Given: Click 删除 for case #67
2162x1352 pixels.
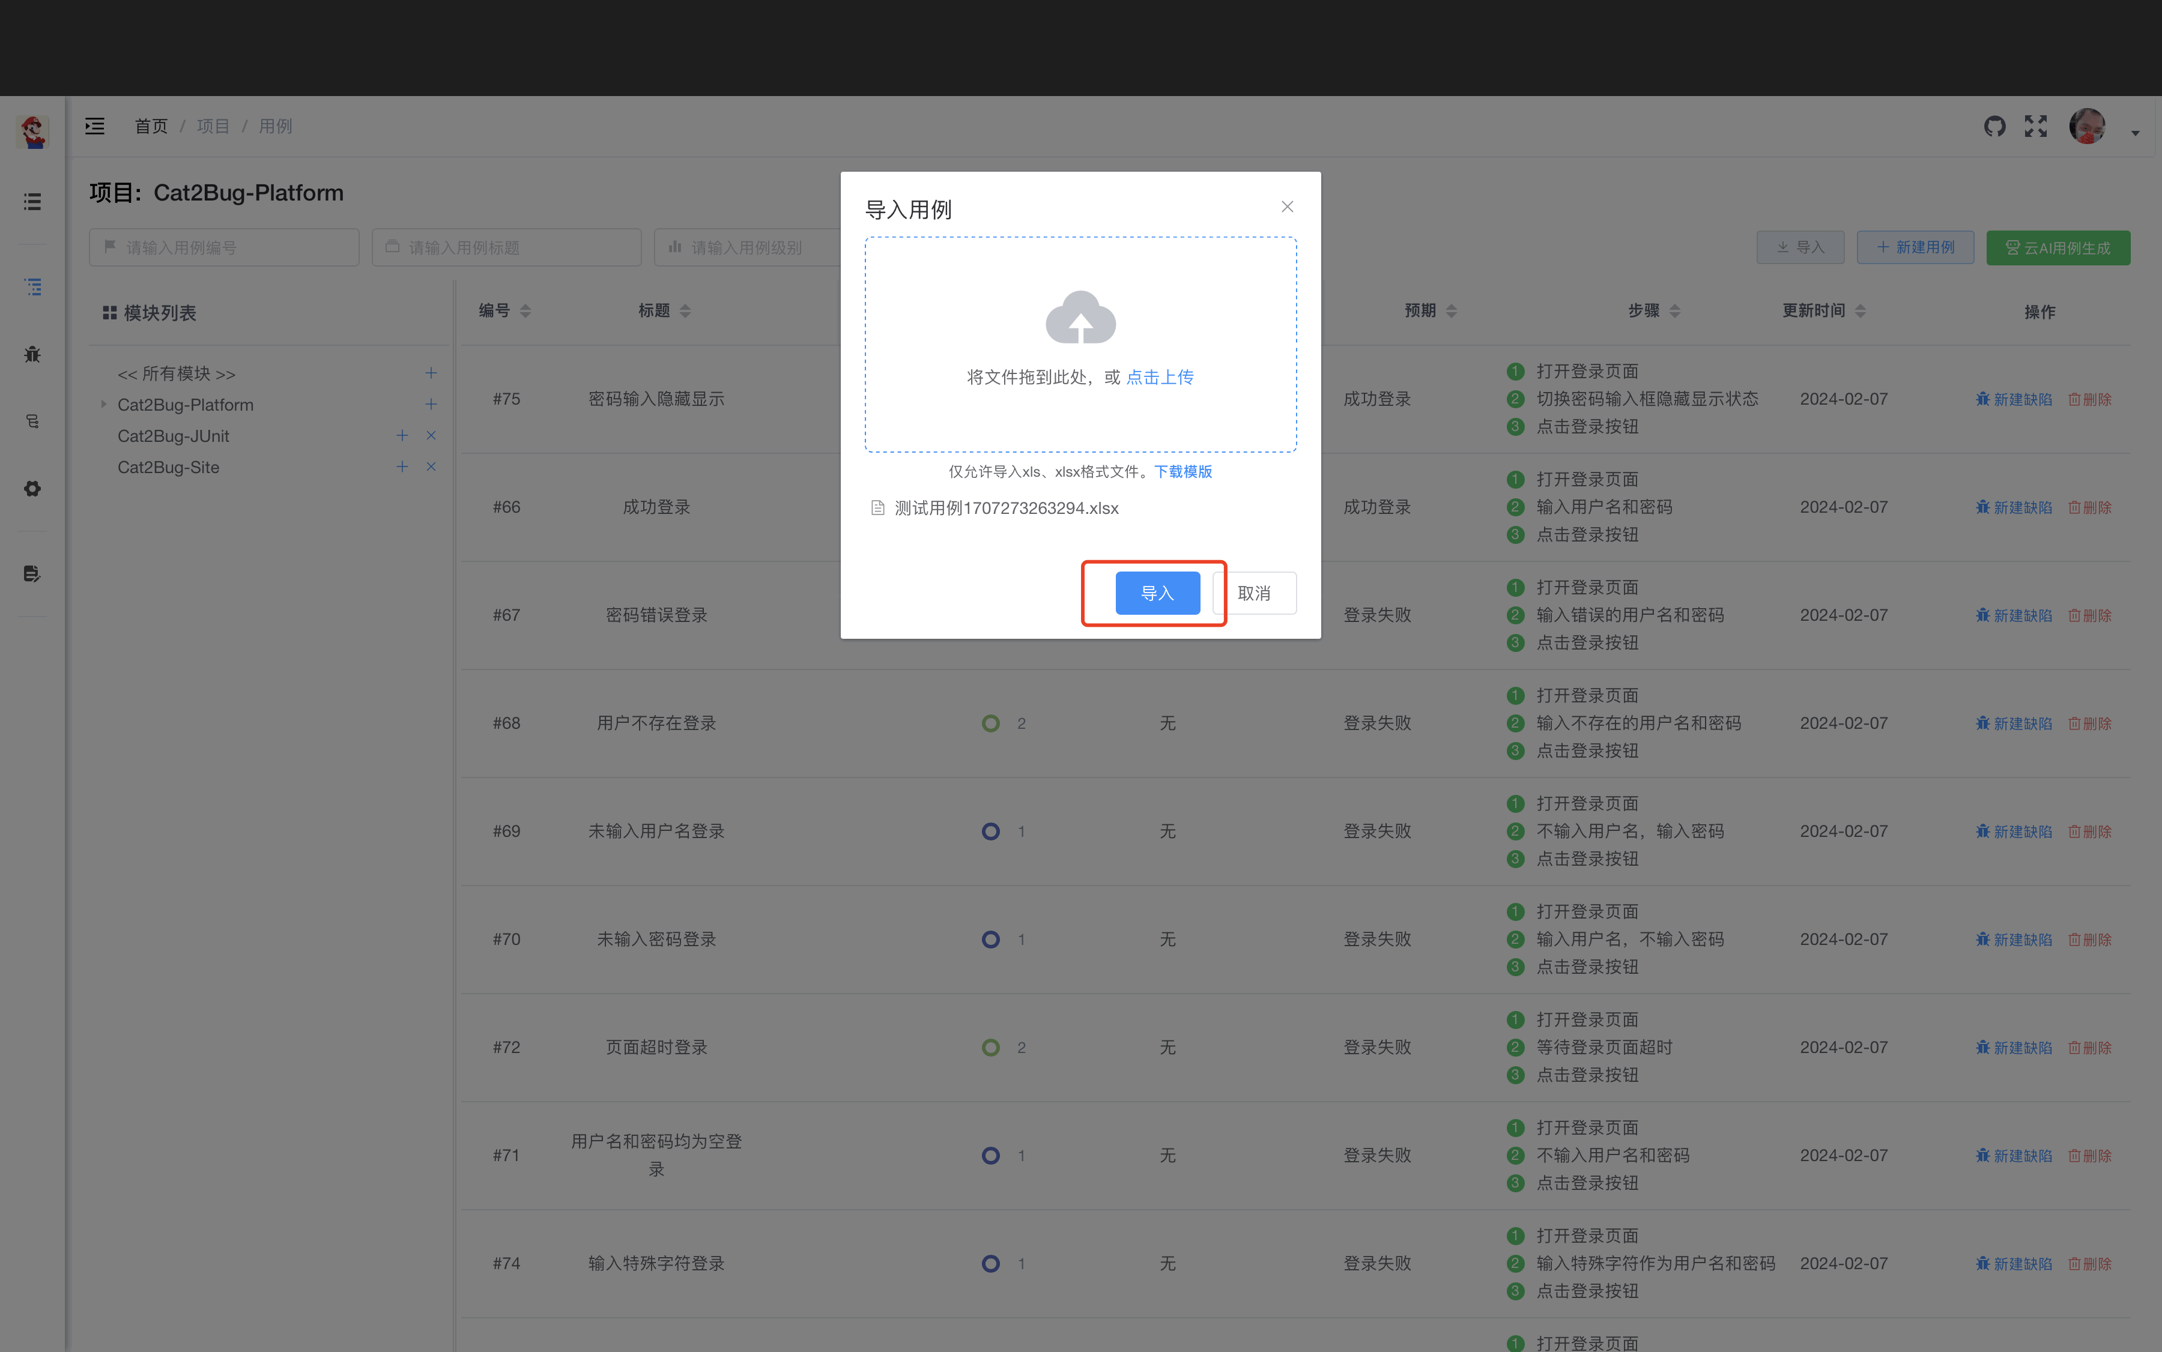Looking at the screenshot, I should tap(2089, 615).
